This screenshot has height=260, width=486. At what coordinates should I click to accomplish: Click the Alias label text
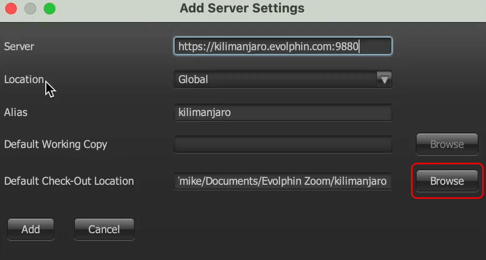(x=16, y=112)
